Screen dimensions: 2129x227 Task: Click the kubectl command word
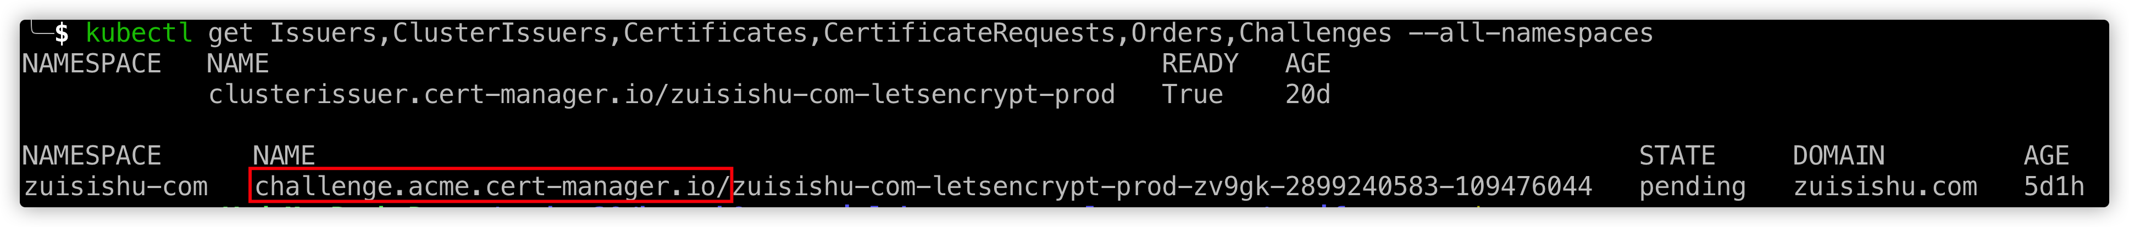tap(139, 33)
